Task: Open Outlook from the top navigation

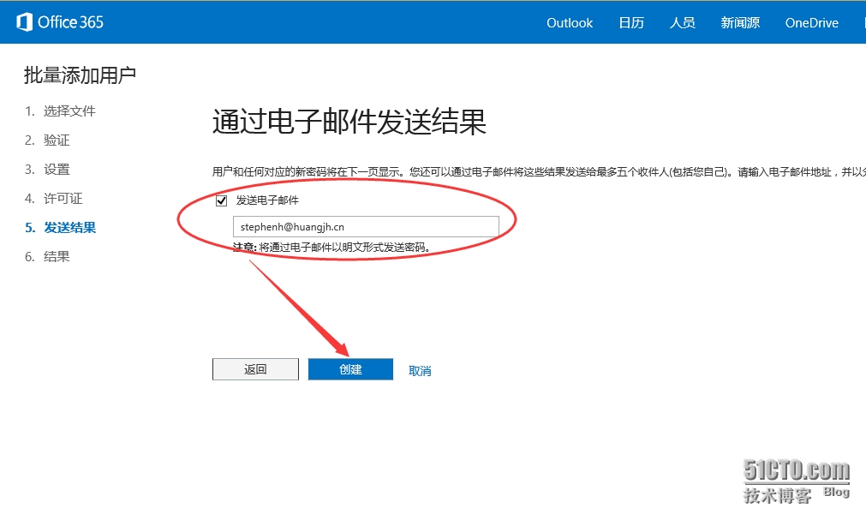Action: tap(570, 23)
